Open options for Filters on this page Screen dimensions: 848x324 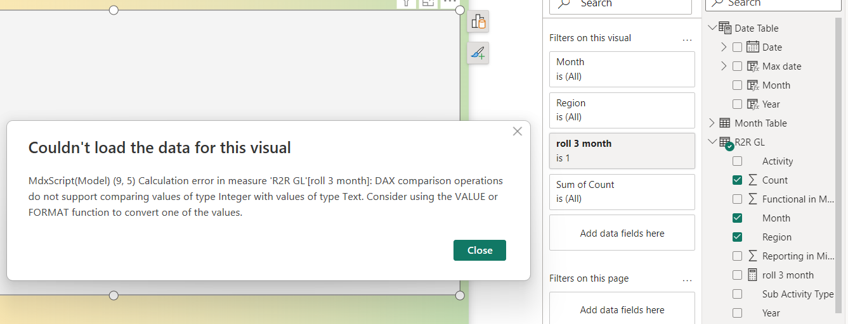[687, 279]
